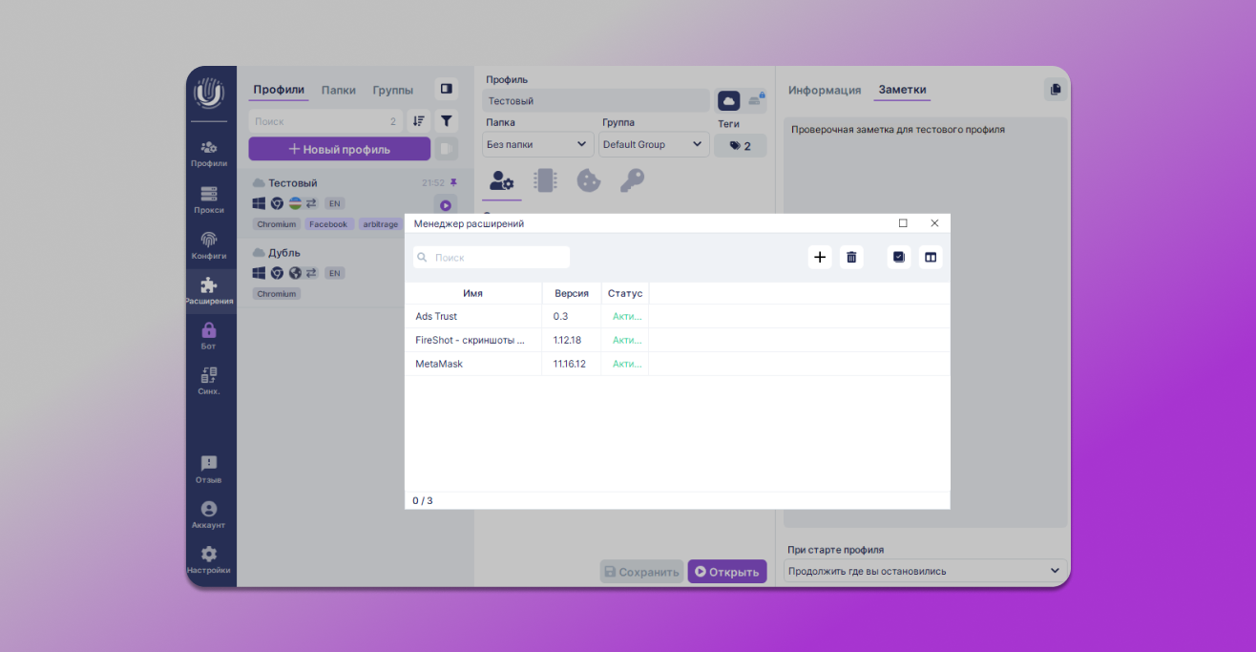1256x652 pixels.
Task: Add a new extension with plus icon
Action: click(x=819, y=257)
